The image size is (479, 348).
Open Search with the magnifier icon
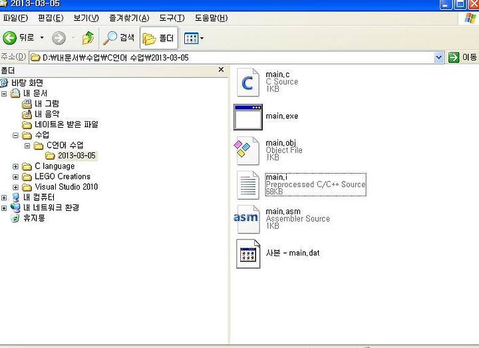(118, 38)
